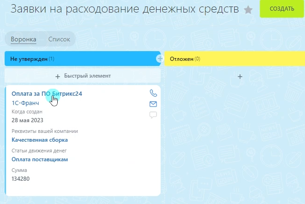Switch to the Список view tab
305x204 pixels.
59,39
